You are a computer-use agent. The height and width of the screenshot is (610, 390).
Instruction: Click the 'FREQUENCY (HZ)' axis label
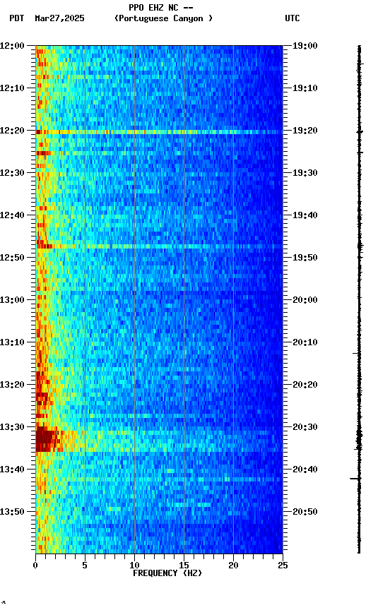point(167,573)
